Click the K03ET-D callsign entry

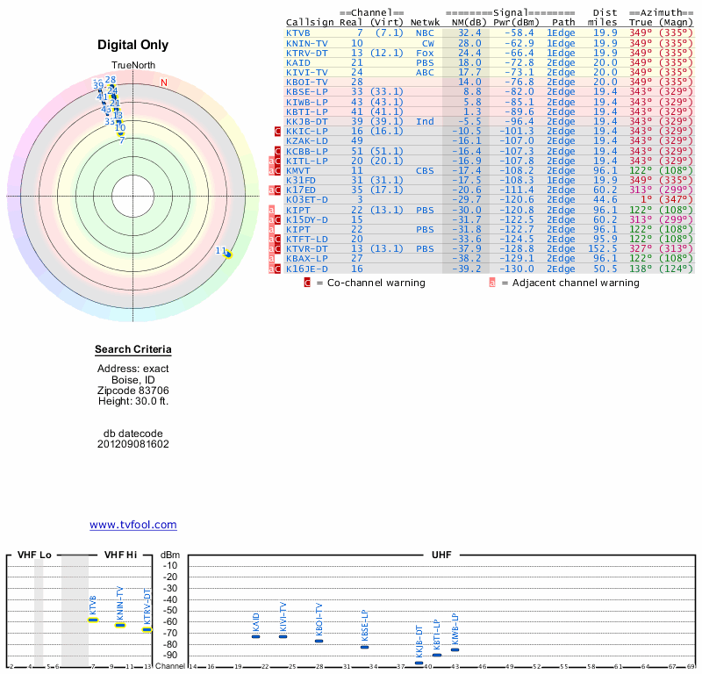pos(306,200)
